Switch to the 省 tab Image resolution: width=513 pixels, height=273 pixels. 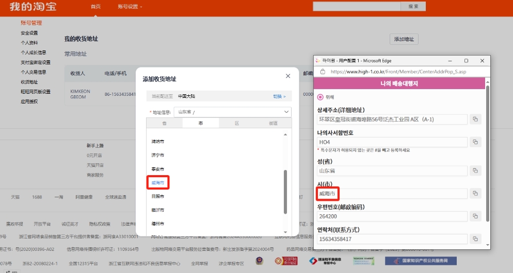(x=164, y=123)
